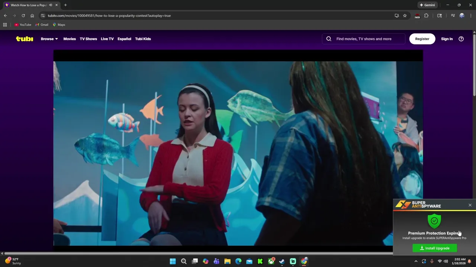Viewport: 476px width, 267px height.
Task: Bookmark this page with the star icon
Action: pos(405,16)
